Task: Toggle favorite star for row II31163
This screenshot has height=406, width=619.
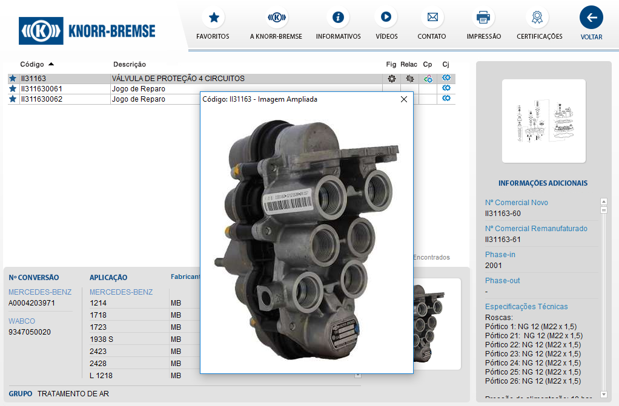Action: pyautogui.click(x=13, y=79)
